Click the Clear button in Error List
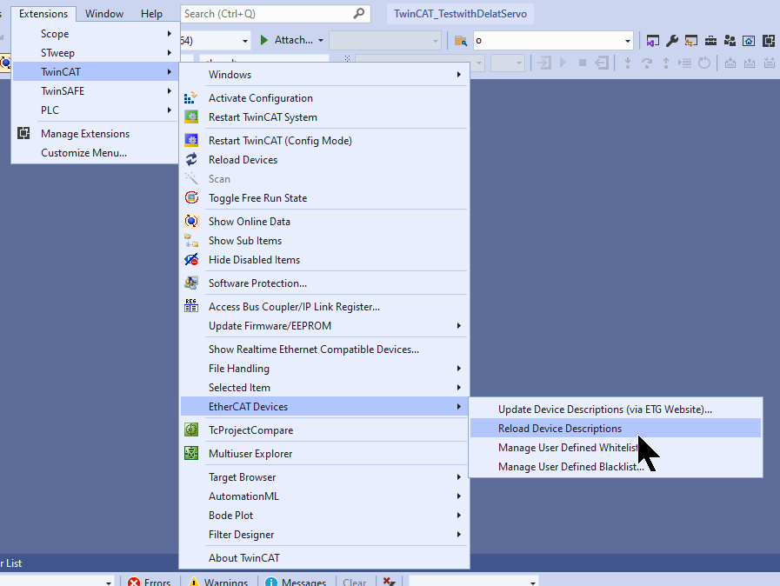 click(354, 582)
